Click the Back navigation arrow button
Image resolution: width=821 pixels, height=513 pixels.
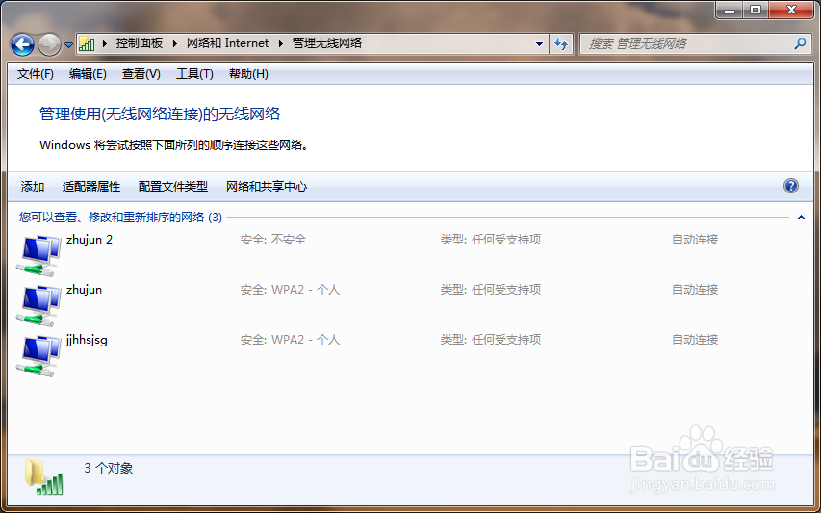(22, 44)
